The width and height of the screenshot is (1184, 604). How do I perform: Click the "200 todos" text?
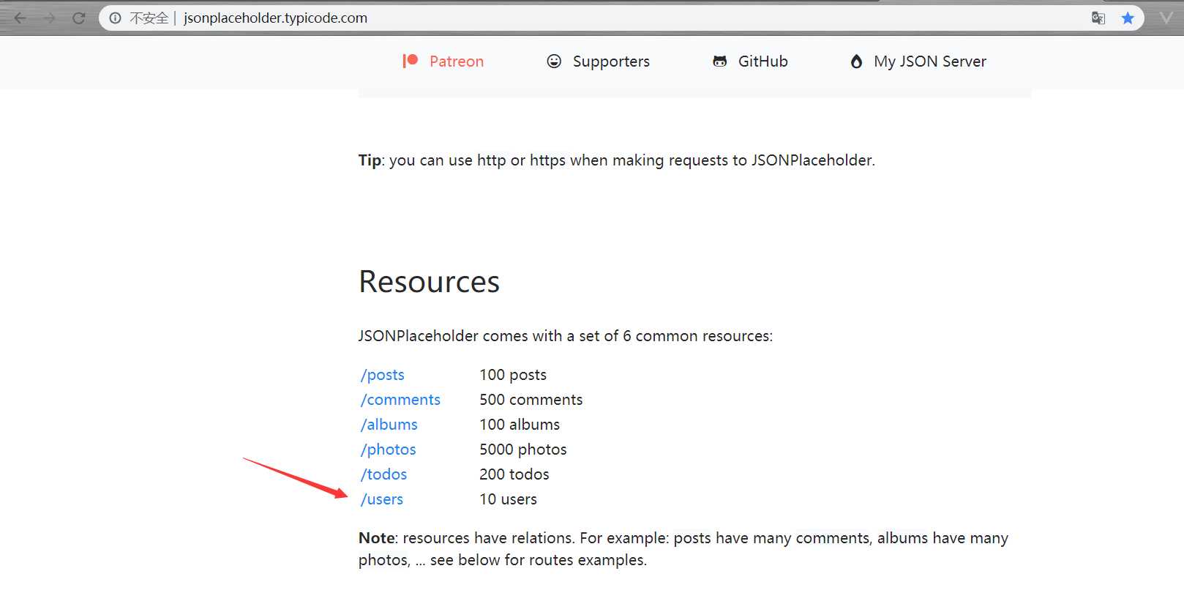[x=514, y=474]
